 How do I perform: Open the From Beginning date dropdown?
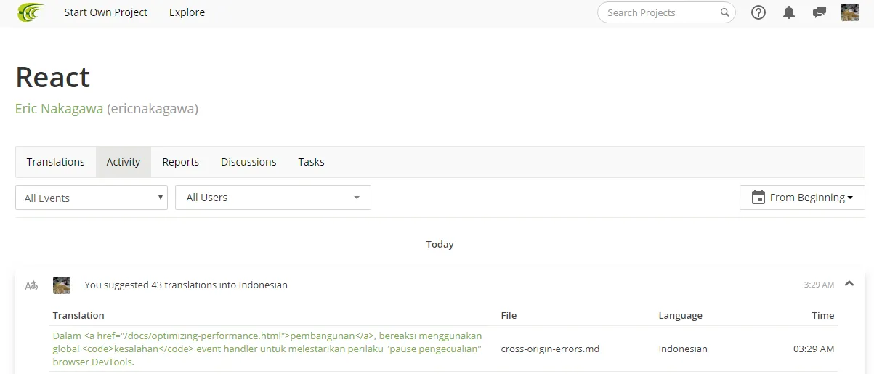802,198
